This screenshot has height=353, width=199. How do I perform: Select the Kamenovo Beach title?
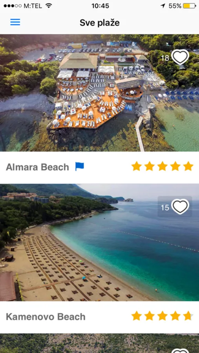46,317
